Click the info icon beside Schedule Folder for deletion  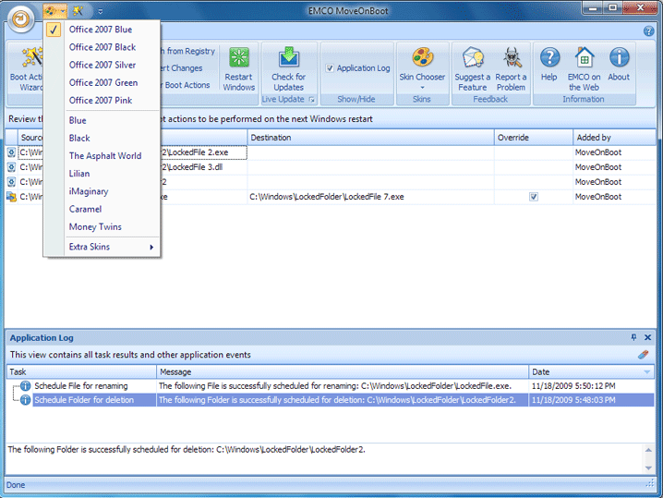point(25,400)
